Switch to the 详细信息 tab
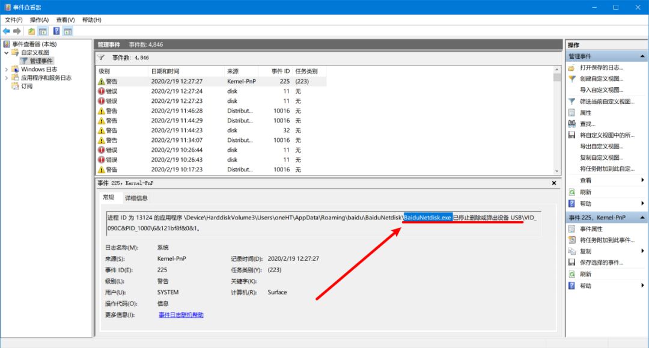 tap(136, 198)
